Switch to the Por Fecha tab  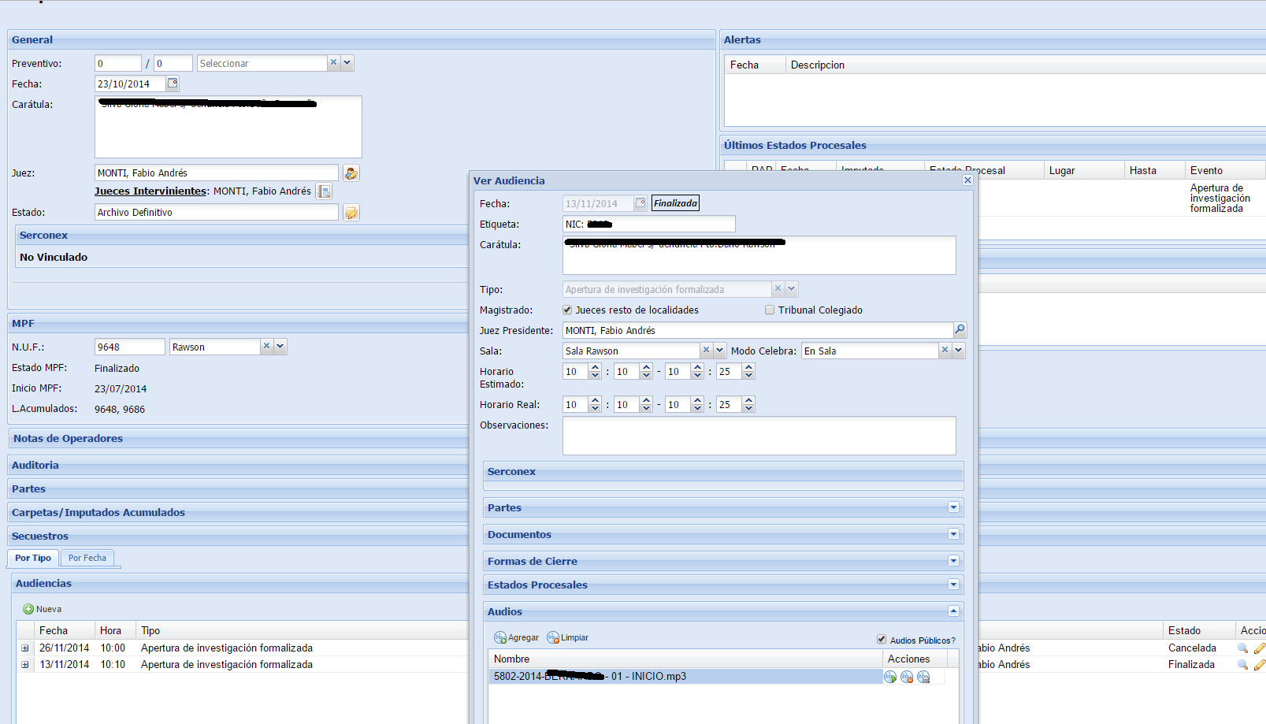click(x=87, y=558)
